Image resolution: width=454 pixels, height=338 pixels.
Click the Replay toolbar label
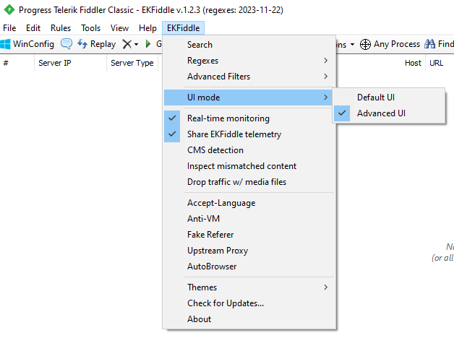pos(103,44)
